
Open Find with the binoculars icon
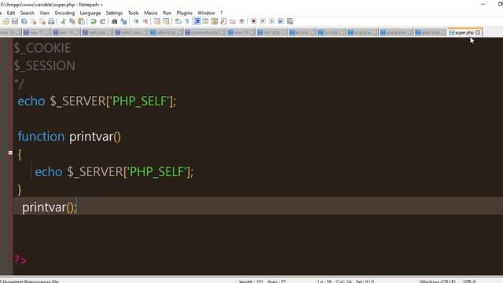coord(114,21)
